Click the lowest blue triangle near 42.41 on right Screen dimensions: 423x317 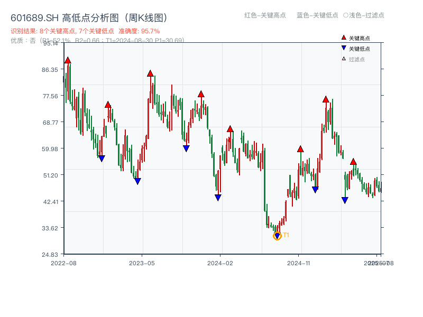click(x=345, y=200)
